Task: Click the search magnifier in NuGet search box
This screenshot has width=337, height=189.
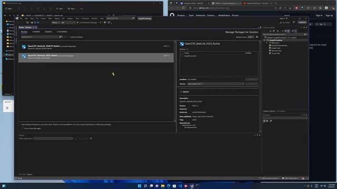Action: (61, 37)
